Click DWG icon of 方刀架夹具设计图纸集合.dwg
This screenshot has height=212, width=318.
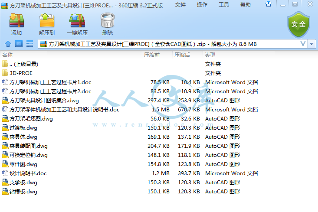pos(5,100)
